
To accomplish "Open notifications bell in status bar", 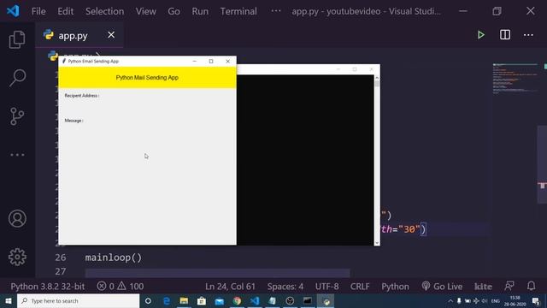I will click(x=531, y=287).
